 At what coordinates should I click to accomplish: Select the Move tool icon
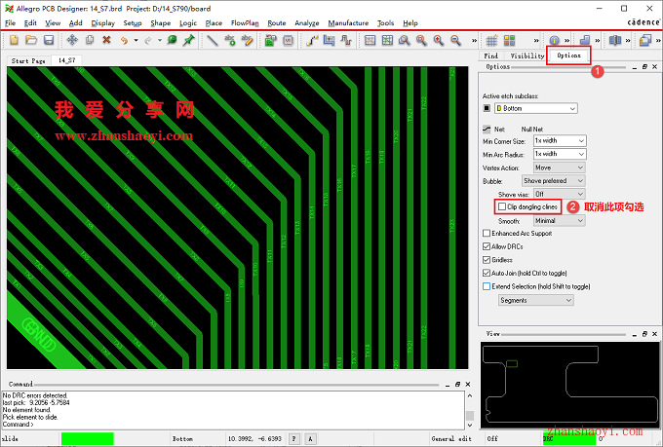coord(72,40)
